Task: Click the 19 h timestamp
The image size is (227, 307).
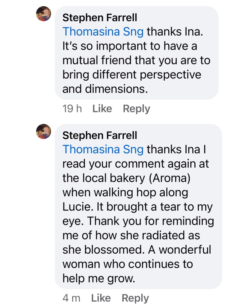Action: coord(72,109)
